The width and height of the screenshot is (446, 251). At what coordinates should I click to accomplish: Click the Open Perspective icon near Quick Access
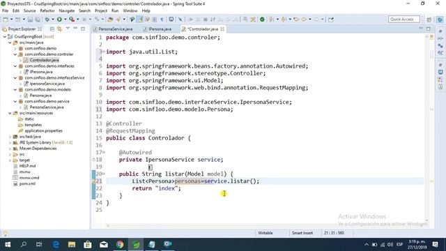point(429,20)
